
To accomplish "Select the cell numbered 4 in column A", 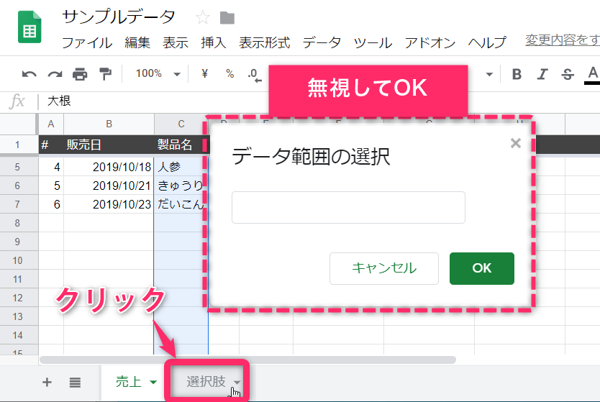I will pos(51,167).
